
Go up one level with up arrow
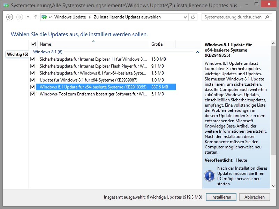tap(36, 17)
